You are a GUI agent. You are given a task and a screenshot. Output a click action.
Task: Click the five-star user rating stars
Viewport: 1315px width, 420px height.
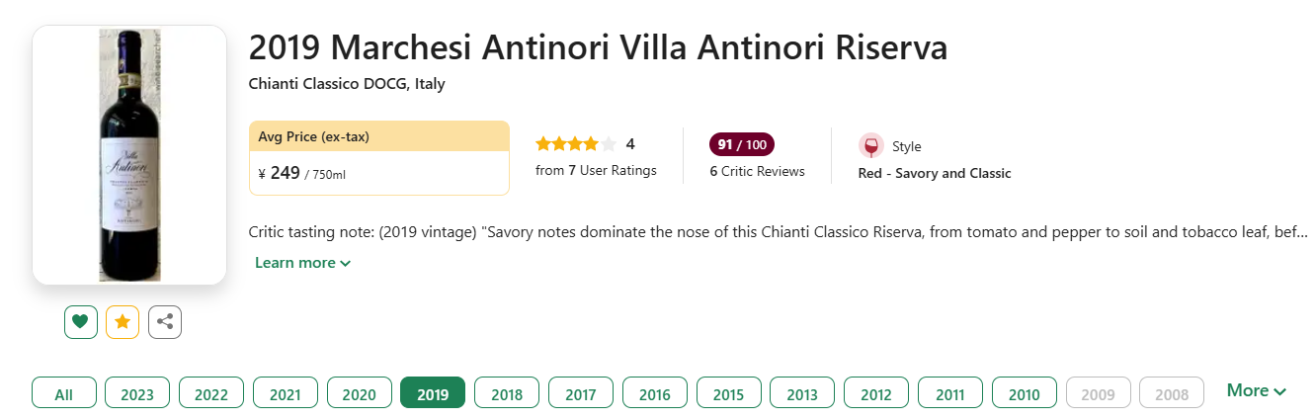pos(576,144)
